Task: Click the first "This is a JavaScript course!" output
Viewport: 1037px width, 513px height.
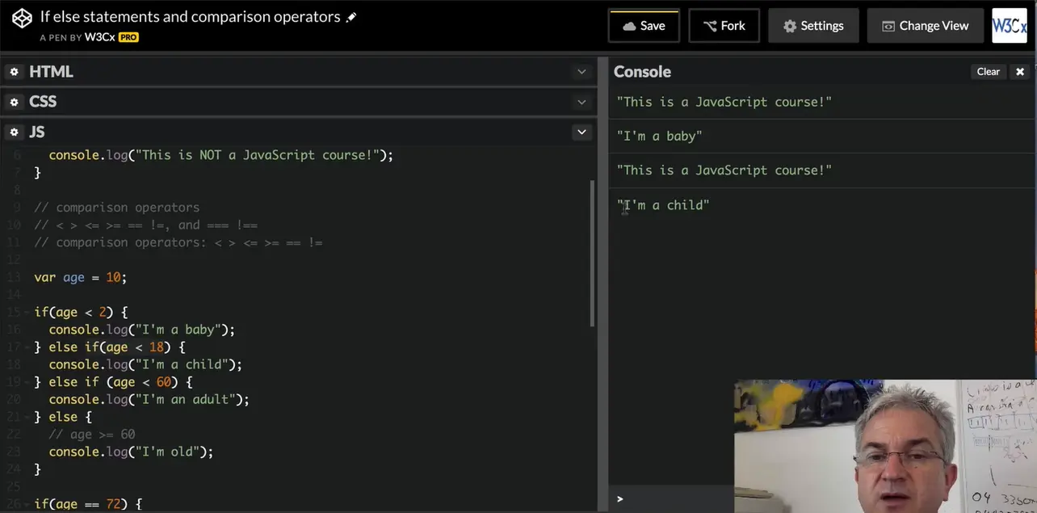Action: click(x=724, y=102)
